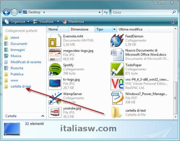
Task: Click the Evernote.mht file name
Action: pyautogui.click(x=73, y=36)
